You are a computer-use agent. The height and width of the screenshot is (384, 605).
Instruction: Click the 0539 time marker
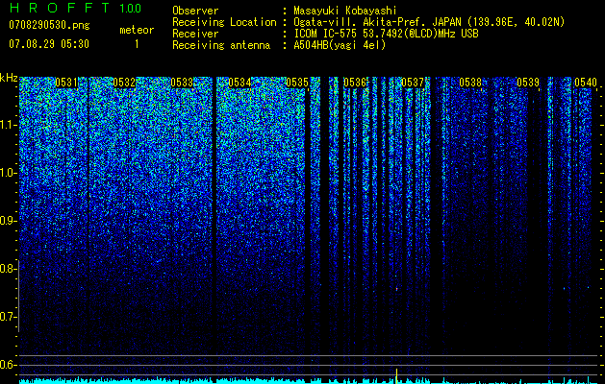pos(528,83)
